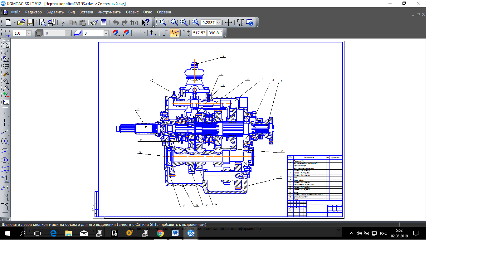Expand the zoom scale 0.2537 dropdown
The image size is (483, 277).
click(218, 22)
